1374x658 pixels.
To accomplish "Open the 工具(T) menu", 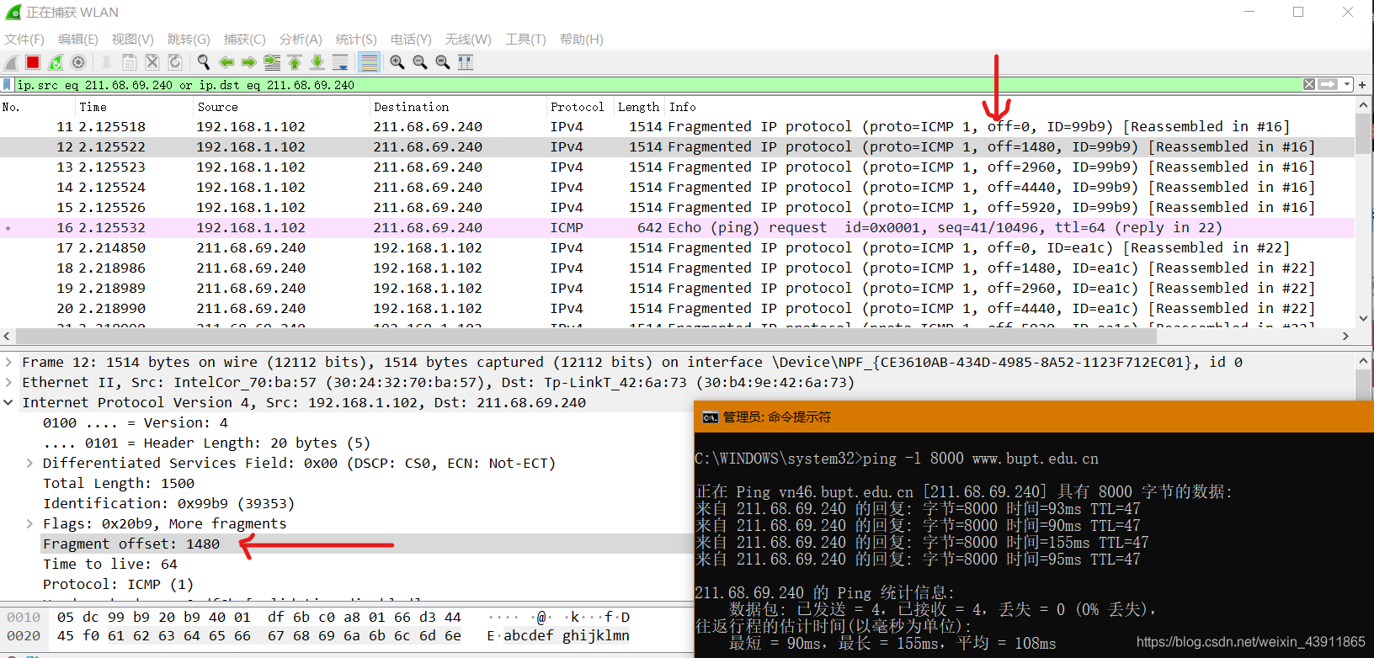I will tap(525, 40).
